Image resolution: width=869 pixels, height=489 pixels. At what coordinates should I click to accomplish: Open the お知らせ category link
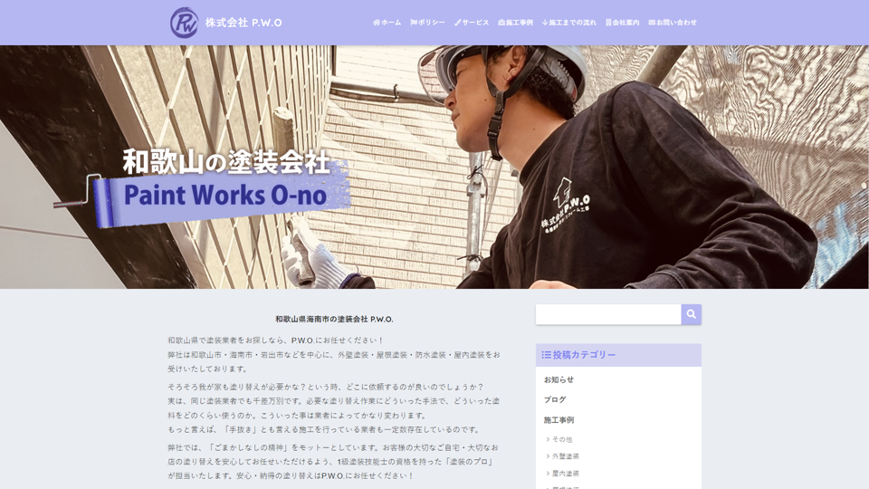pos(559,379)
